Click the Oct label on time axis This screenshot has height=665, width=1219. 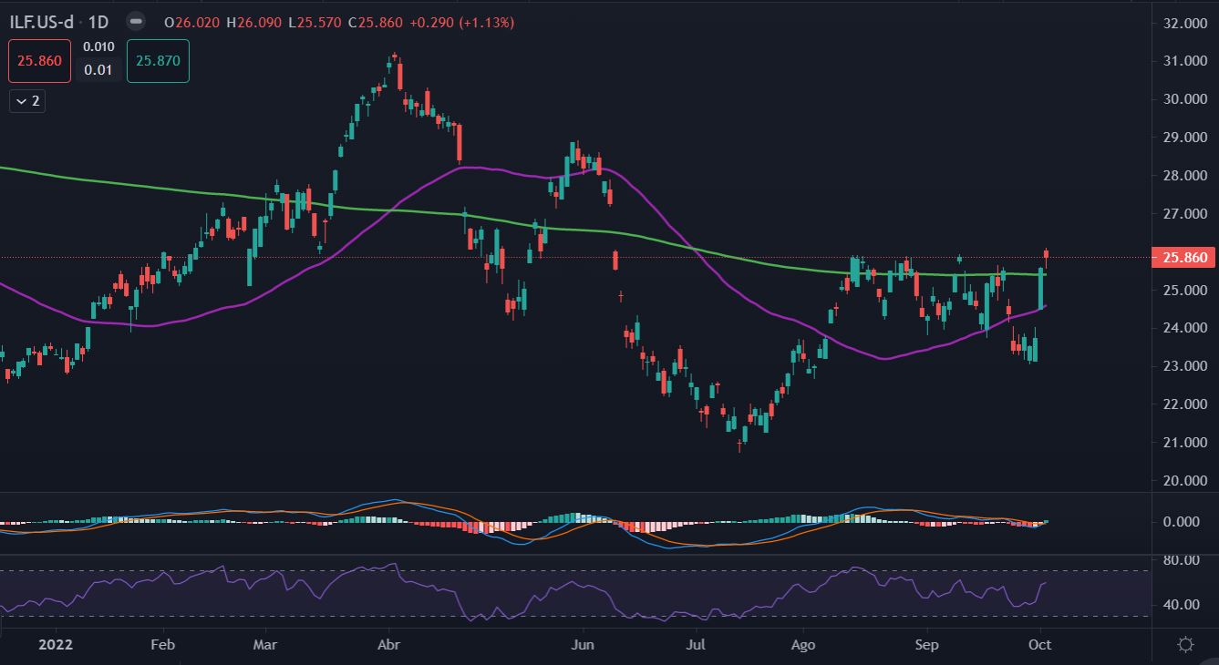coord(1039,645)
